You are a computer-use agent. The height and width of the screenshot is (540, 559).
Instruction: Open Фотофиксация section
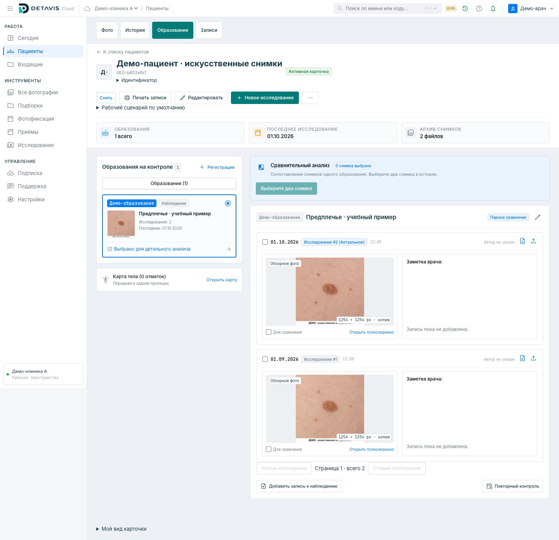point(43,119)
